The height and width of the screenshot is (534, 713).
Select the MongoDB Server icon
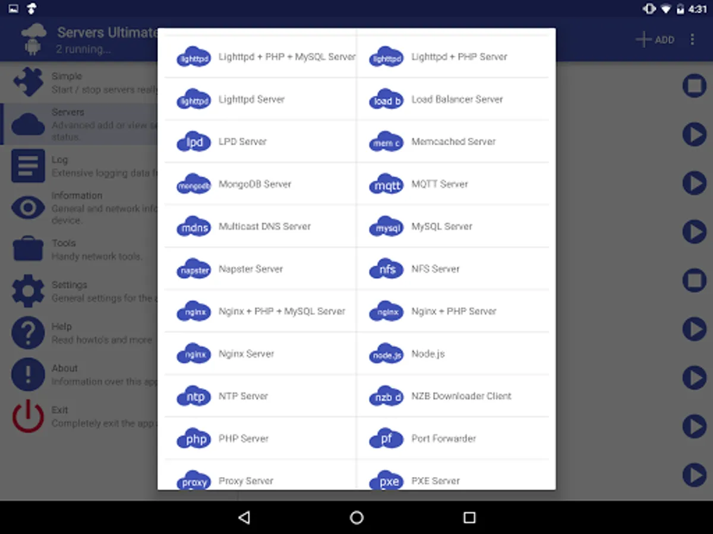[x=194, y=184]
